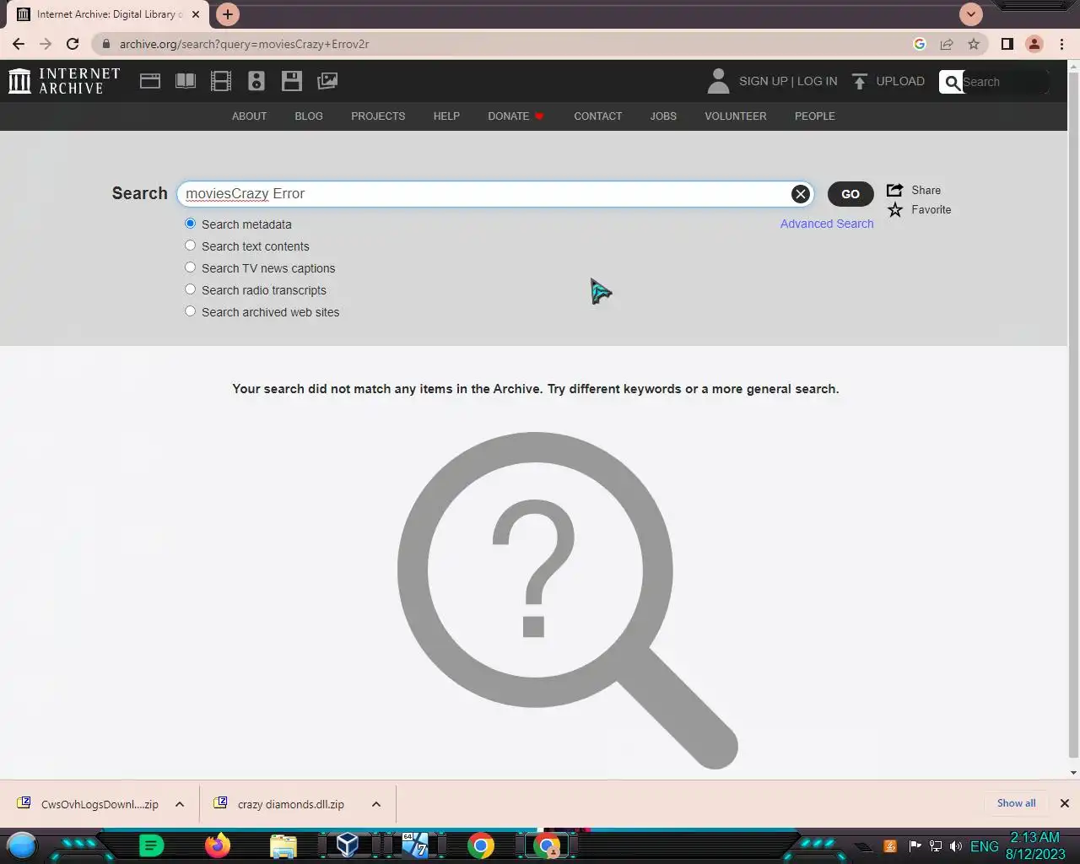Toggle the browser side panel icon
This screenshot has height=864, width=1080.
1007,44
